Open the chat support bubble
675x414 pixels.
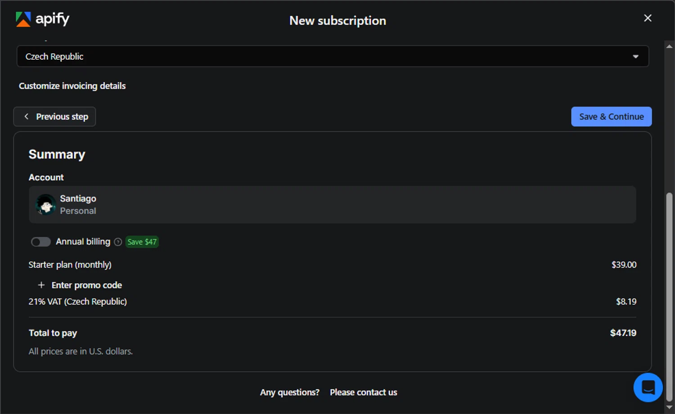[648, 388]
